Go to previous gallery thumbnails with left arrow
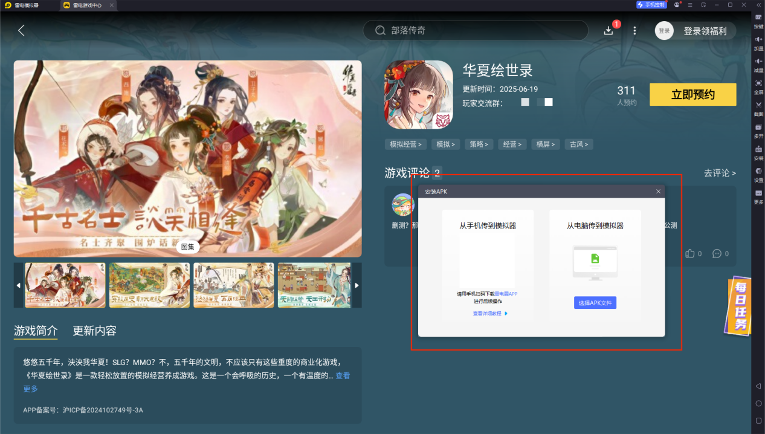 (18, 285)
